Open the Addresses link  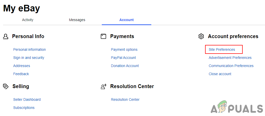pyautogui.click(x=22, y=66)
